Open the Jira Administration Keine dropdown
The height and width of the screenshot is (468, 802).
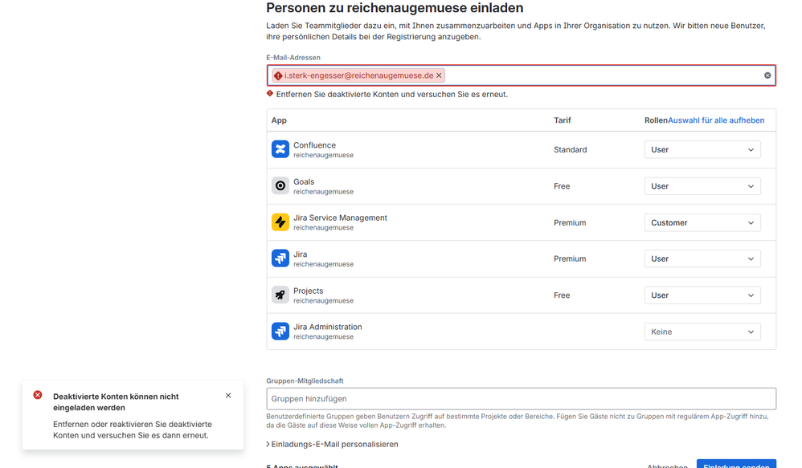point(702,332)
